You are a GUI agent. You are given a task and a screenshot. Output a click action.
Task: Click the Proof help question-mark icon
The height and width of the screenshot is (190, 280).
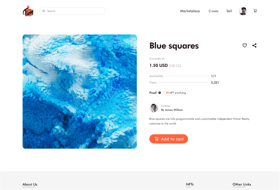[x=159, y=92]
